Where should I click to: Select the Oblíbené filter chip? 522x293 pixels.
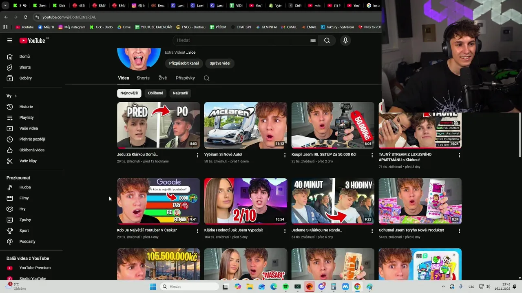click(x=155, y=93)
